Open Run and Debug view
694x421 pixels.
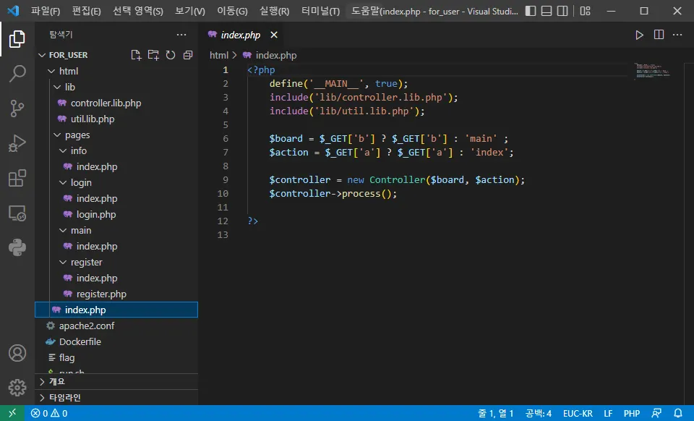tap(17, 143)
